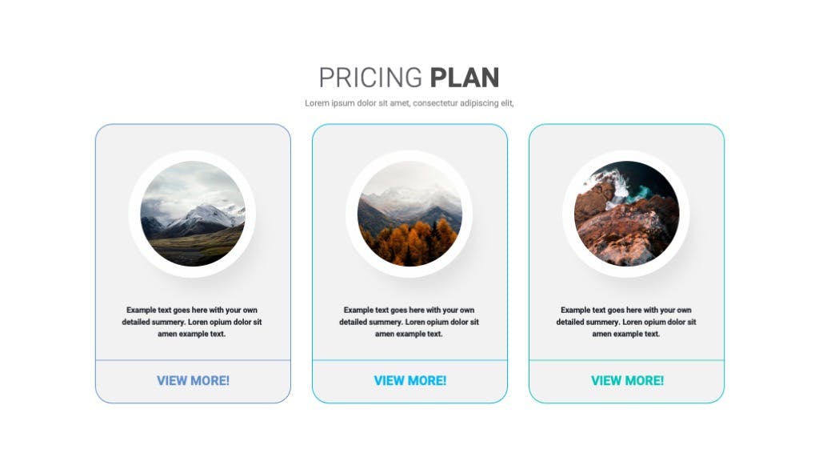Click the word PRICING in the title
Image resolution: width=819 pixels, height=461 pixels.
coord(370,78)
